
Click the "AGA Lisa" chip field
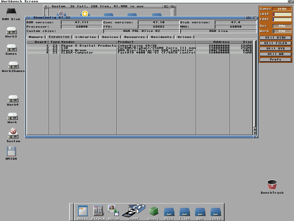click(x=218, y=31)
